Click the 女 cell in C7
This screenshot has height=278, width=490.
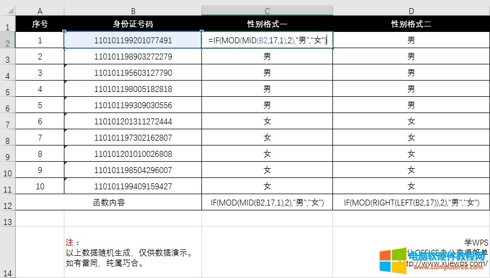pyautogui.click(x=267, y=121)
